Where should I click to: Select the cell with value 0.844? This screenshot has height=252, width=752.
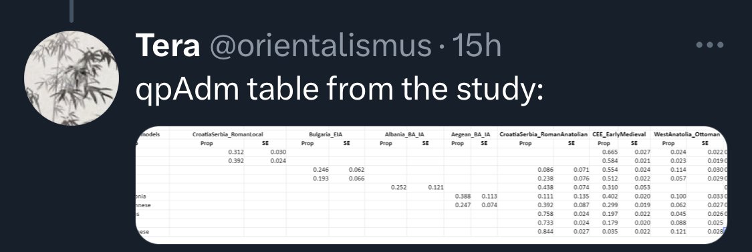coord(545,231)
